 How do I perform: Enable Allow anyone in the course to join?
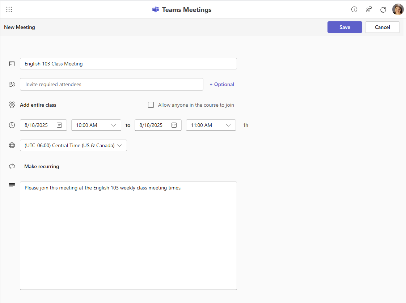click(151, 105)
